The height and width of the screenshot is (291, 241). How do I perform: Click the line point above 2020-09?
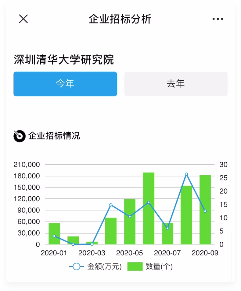pos(205,211)
